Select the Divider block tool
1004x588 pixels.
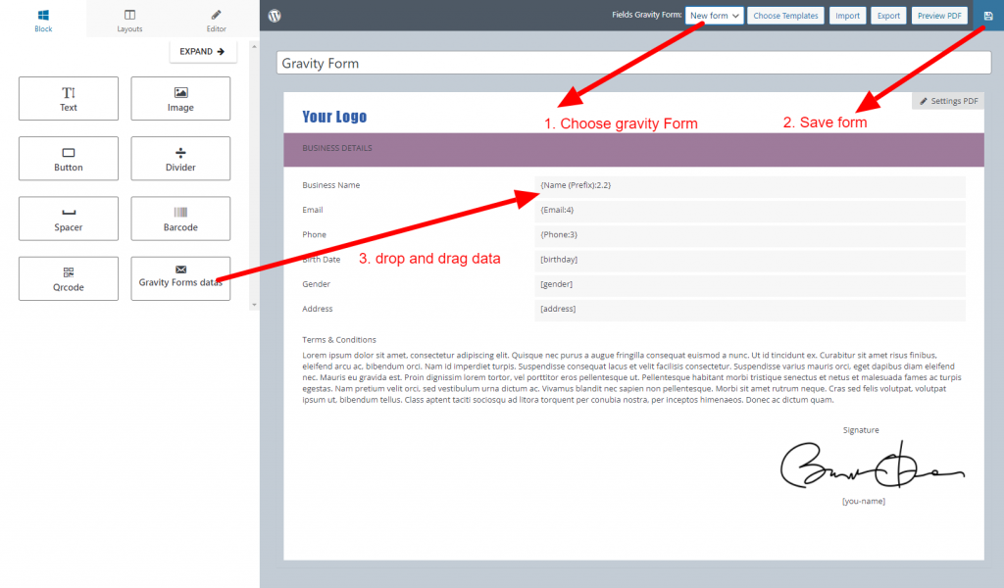[x=180, y=158]
